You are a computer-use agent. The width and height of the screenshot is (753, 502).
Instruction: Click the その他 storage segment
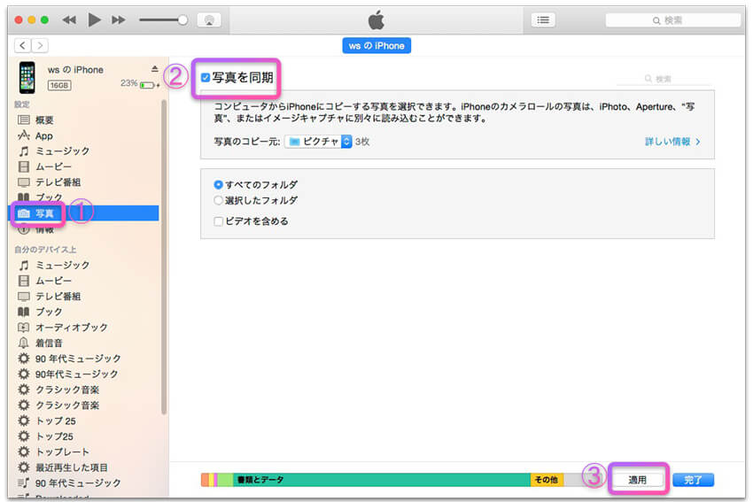click(x=547, y=480)
